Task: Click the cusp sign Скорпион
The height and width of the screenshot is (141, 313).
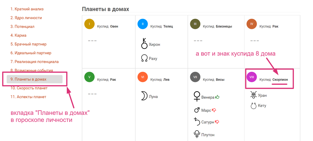Action: point(280,80)
